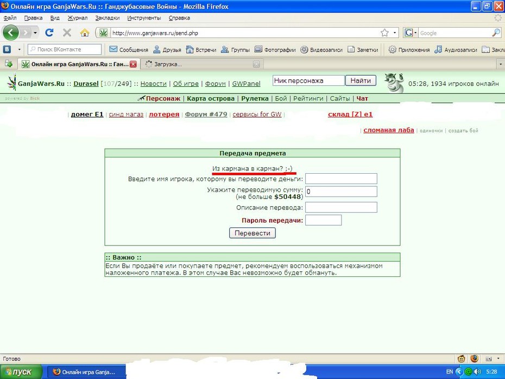Open the Инструменты menu
Screen dimensions: 505x379
(144, 18)
